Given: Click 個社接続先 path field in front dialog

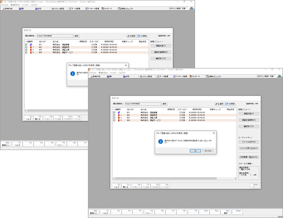Looking at the screenshot, I should click(x=143, y=104).
